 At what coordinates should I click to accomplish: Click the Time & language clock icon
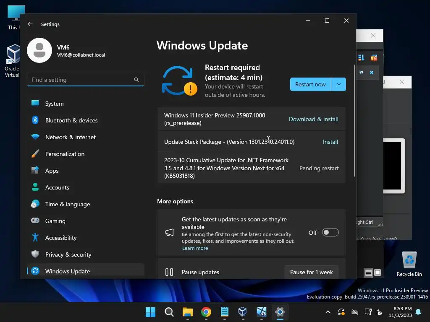[x=35, y=204]
